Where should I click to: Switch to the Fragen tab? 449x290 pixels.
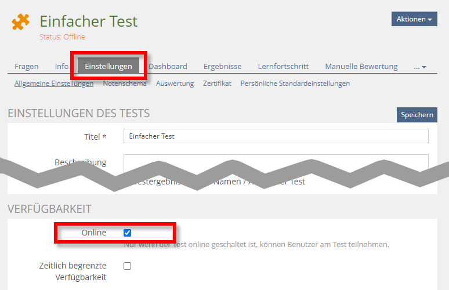pyautogui.click(x=26, y=67)
